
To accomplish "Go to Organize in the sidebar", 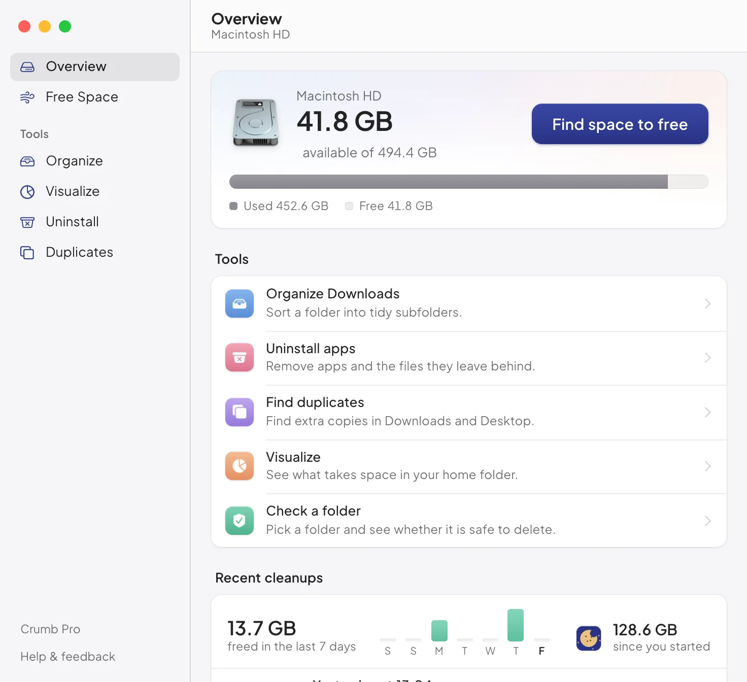I will coord(95,161).
